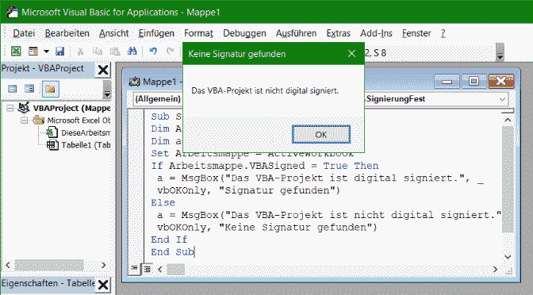Click the Cut scissors icon
Image resolution: width=533 pixels, height=295 pixels.
(81, 52)
